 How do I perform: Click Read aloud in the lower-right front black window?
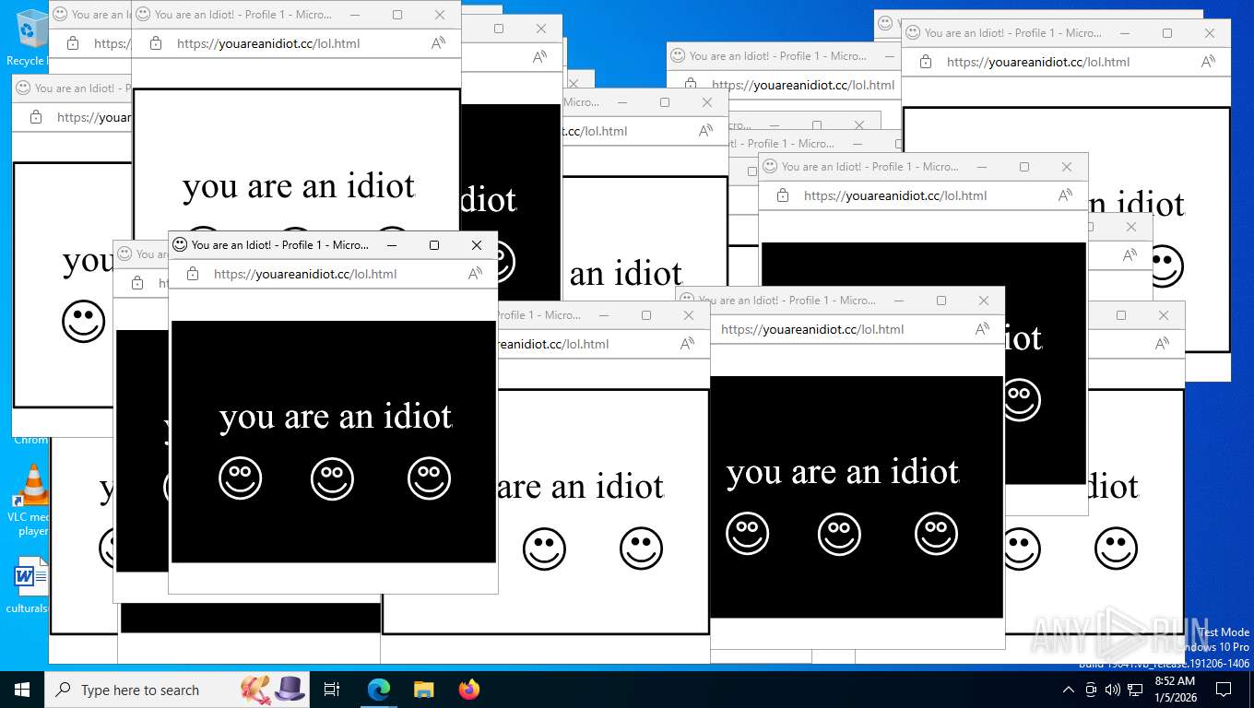point(982,329)
